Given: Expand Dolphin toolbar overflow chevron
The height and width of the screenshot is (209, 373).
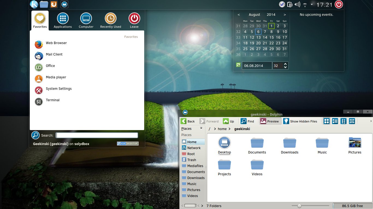Looking at the screenshot, I should 371,121.
